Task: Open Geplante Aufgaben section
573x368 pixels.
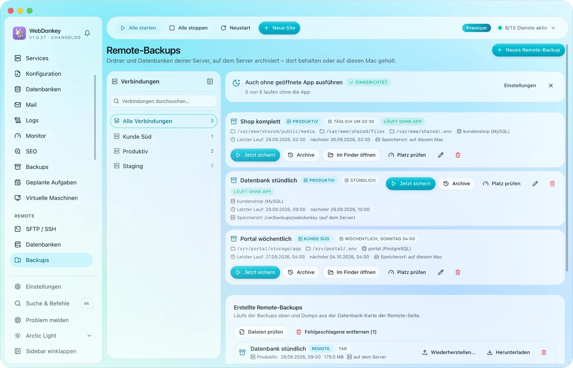Action: tap(51, 182)
